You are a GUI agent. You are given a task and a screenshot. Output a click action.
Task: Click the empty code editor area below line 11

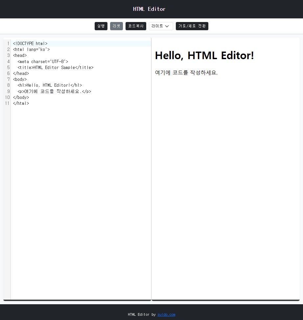click(x=81, y=202)
